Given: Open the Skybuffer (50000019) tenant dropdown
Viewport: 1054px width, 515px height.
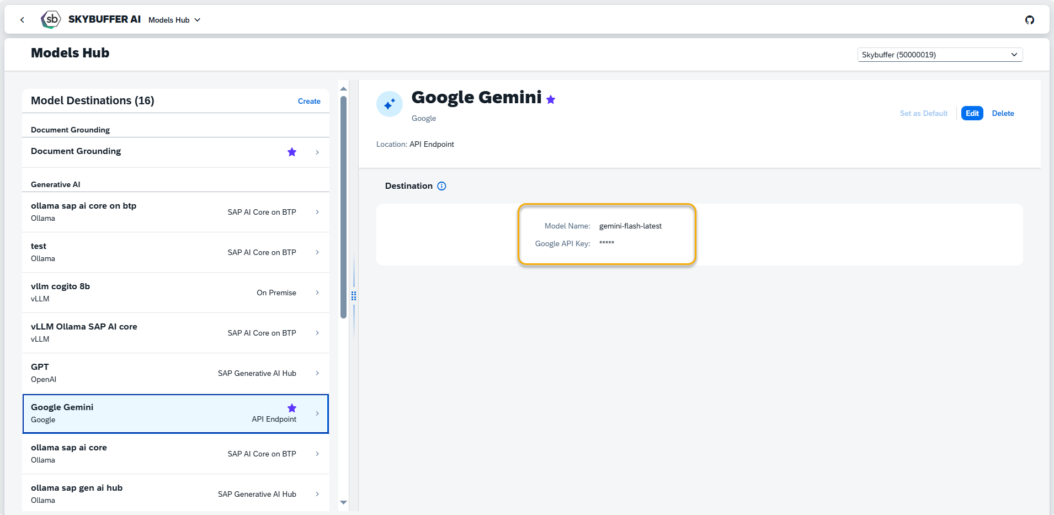Looking at the screenshot, I should click(939, 55).
